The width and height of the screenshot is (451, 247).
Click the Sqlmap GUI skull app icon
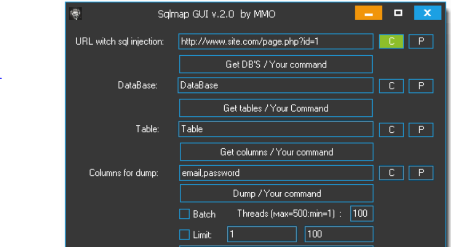pos(76,14)
